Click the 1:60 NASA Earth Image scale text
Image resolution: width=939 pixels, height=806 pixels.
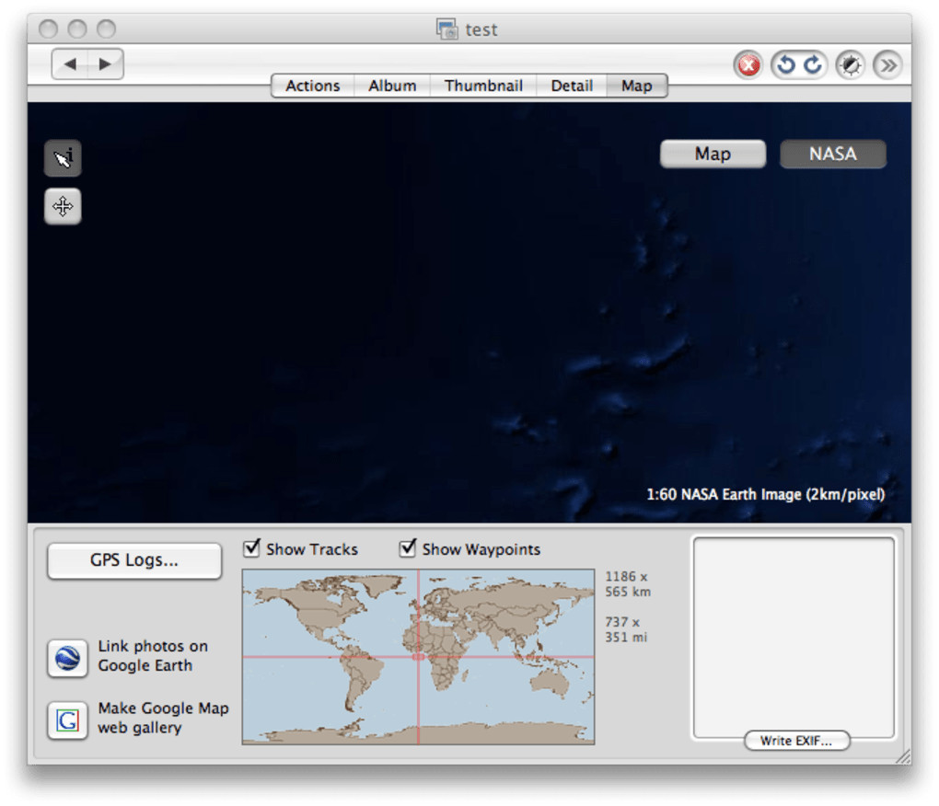[x=765, y=494]
